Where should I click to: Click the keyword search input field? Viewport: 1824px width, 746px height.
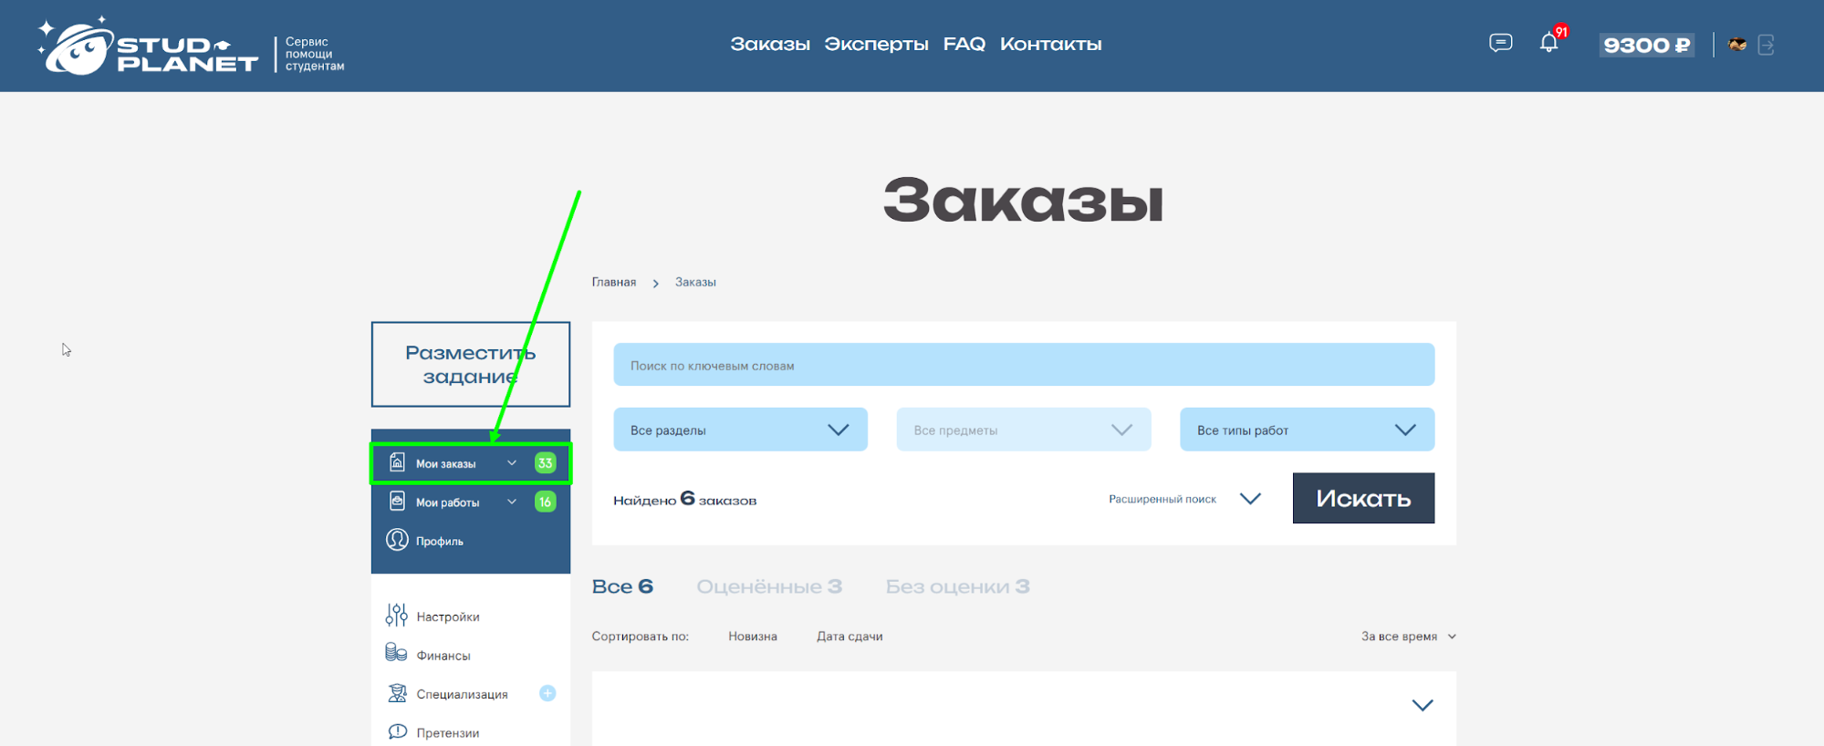coord(1023,365)
